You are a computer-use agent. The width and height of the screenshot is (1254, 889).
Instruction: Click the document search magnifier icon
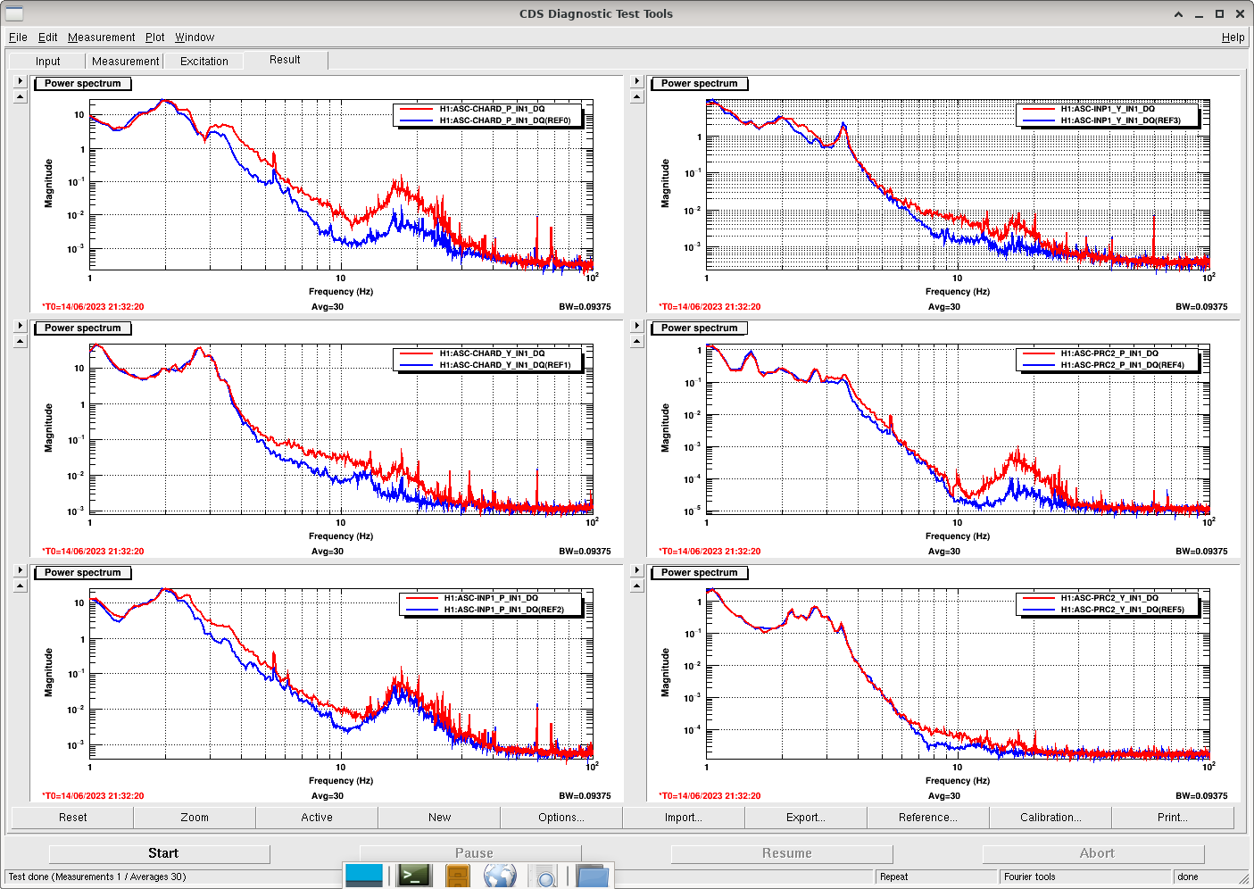point(545,876)
